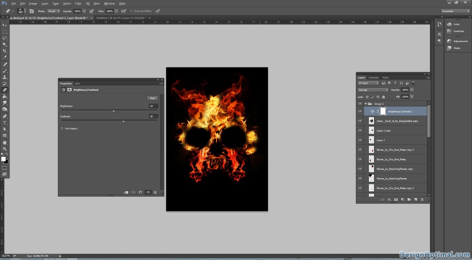Enable the Use Legacy checkbox
The width and height of the screenshot is (472, 260).
(62, 129)
